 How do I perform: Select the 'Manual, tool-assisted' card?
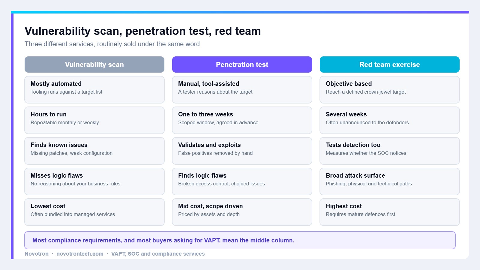pyautogui.click(x=242, y=90)
